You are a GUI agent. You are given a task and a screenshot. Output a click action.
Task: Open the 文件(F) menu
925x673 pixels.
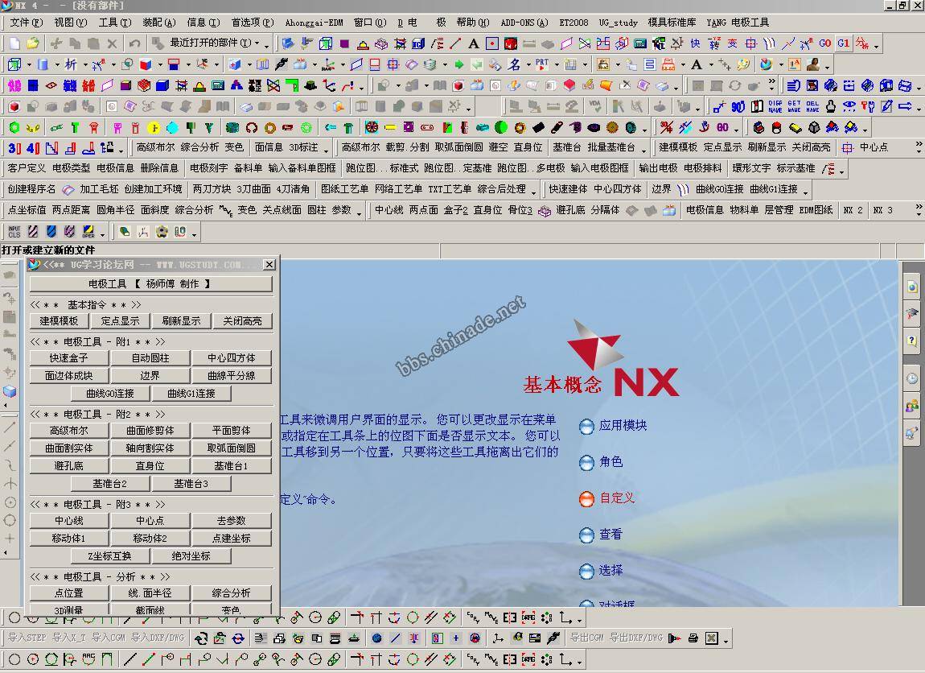[x=27, y=23]
